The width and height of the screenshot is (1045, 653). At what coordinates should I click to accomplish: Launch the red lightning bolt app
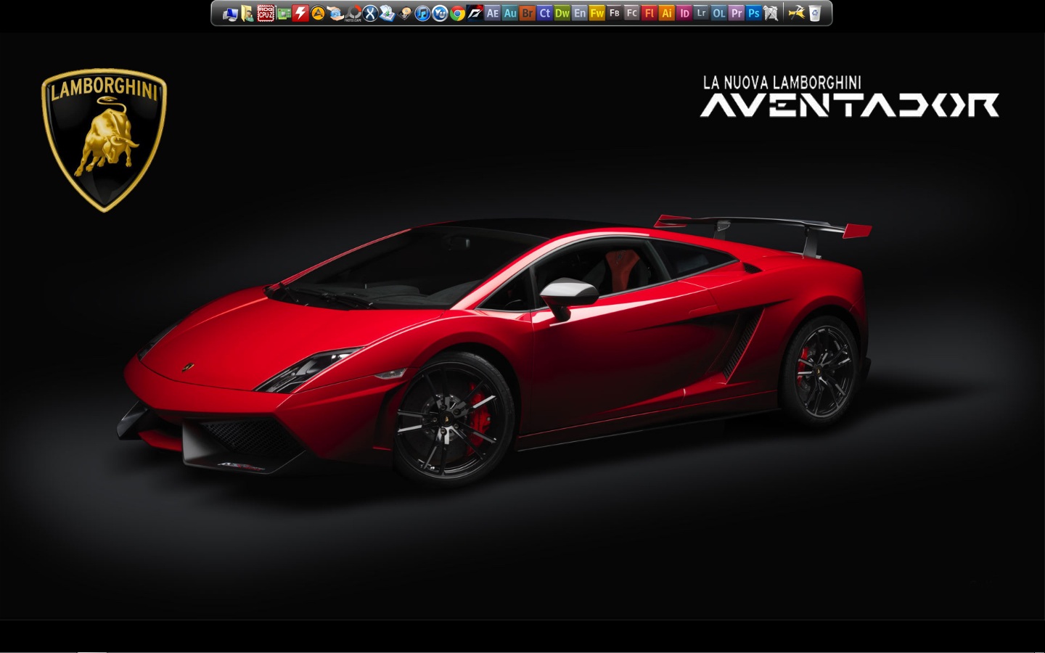pyautogui.click(x=300, y=13)
